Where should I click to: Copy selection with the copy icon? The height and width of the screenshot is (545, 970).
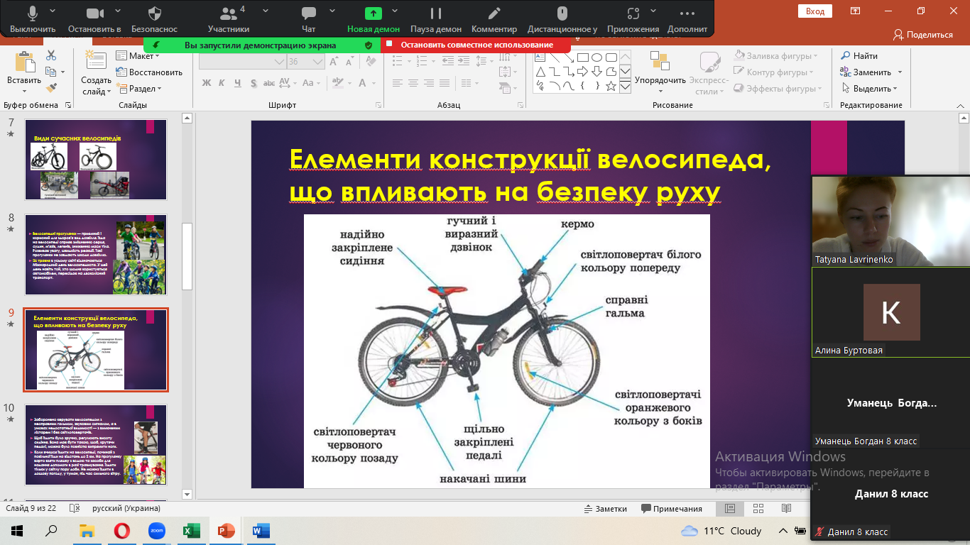tap(50, 72)
